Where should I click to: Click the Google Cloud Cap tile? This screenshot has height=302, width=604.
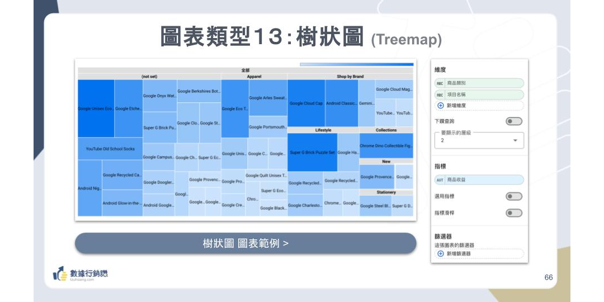(306, 103)
